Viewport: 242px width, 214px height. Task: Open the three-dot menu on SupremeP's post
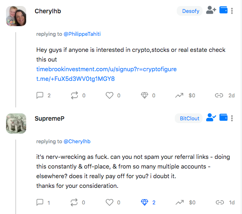(232, 118)
